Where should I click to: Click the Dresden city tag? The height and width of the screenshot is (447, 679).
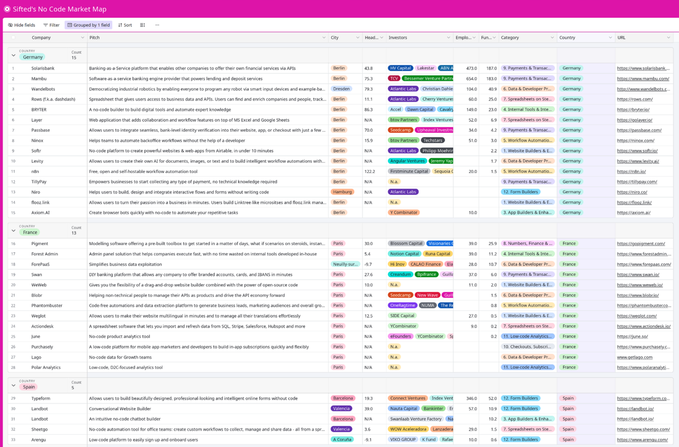341,89
